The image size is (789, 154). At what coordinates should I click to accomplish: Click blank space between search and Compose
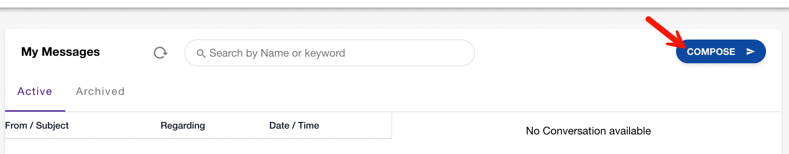tap(575, 53)
